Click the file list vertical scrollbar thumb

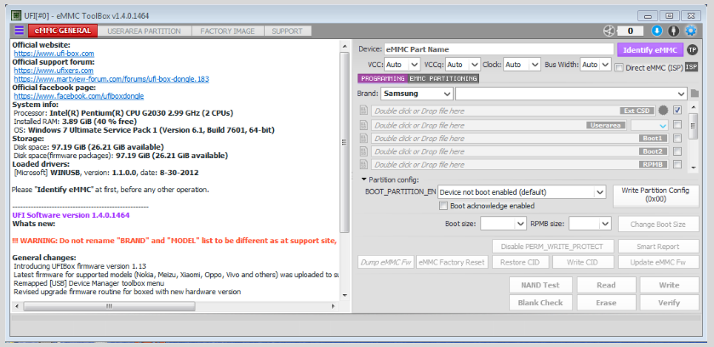(693, 125)
